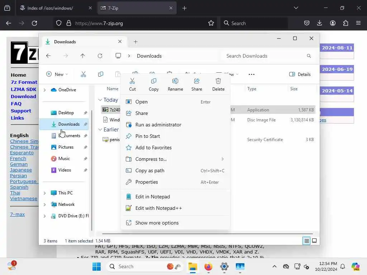The image size is (367, 275).
Task: Add a new File Explorer tab
Action: pyautogui.click(x=135, y=42)
